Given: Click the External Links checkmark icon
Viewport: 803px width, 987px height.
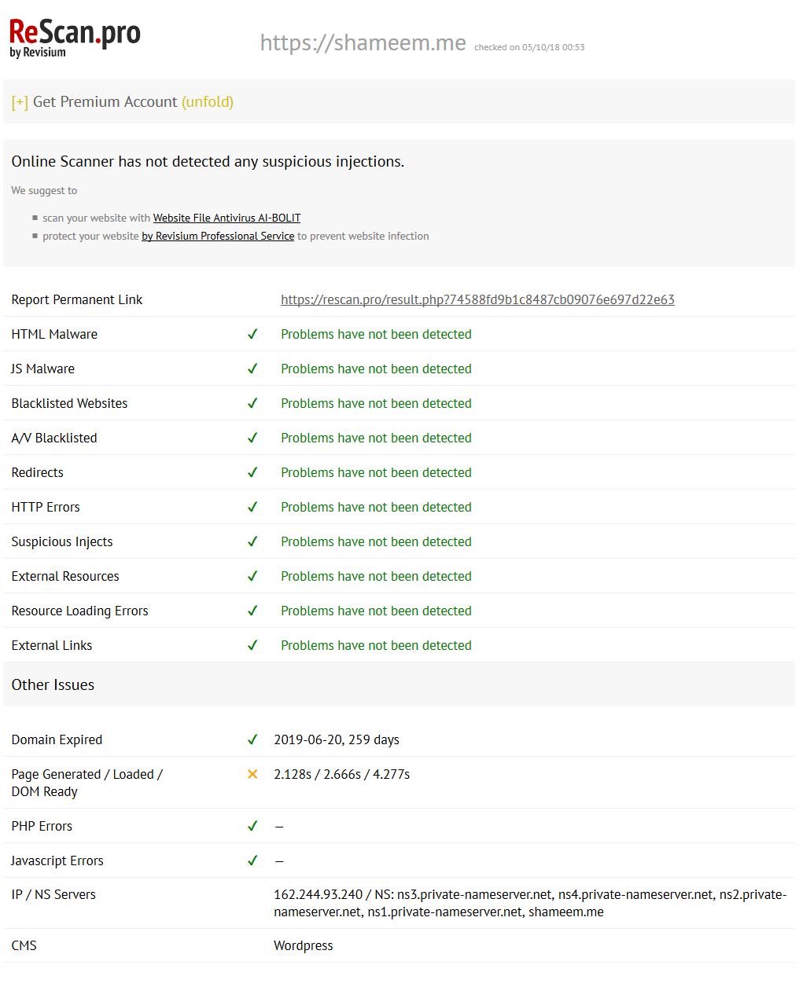Looking at the screenshot, I should (252, 645).
